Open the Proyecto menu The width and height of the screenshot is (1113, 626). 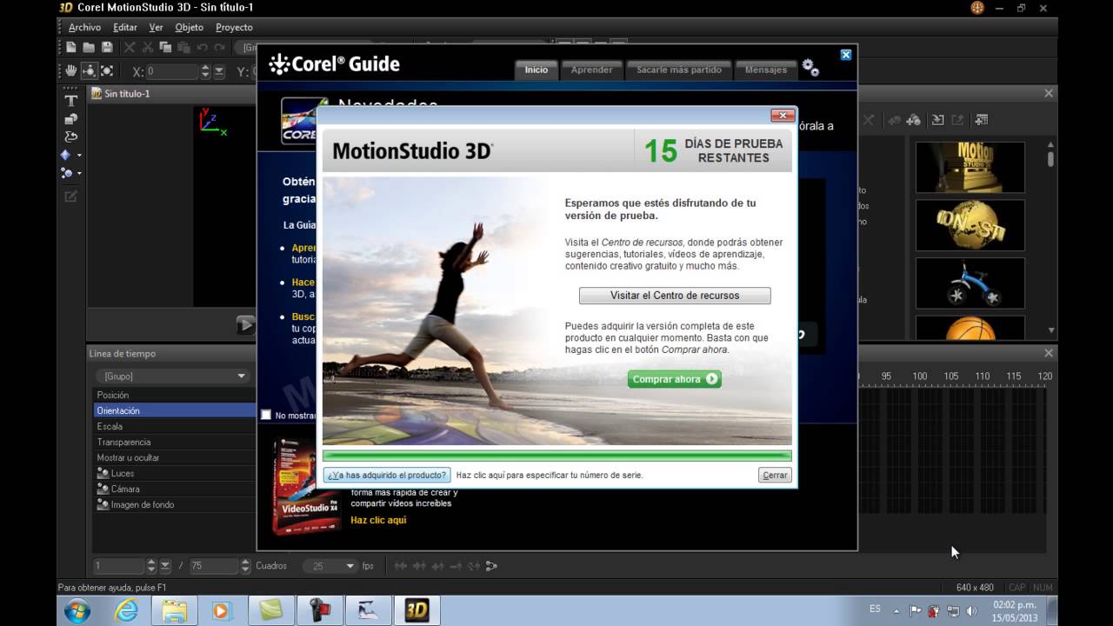click(235, 28)
